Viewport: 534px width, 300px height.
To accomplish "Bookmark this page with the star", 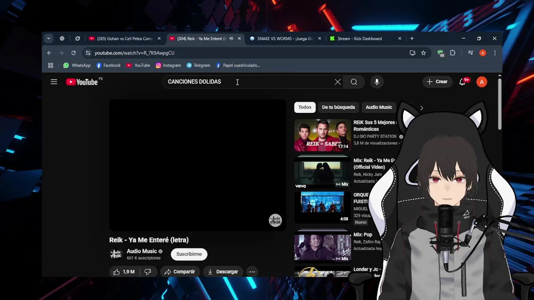I will pos(423,53).
